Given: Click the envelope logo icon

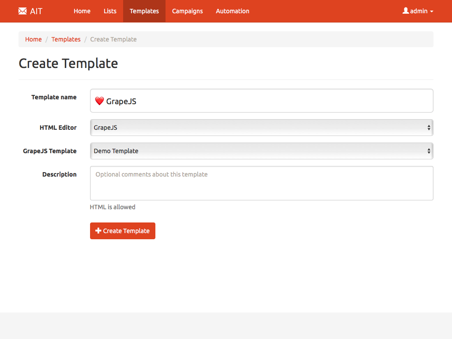Looking at the screenshot, I should (x=23, y=11).
